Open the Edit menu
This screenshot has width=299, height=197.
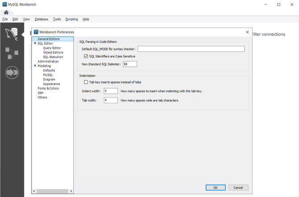[15, 19]
